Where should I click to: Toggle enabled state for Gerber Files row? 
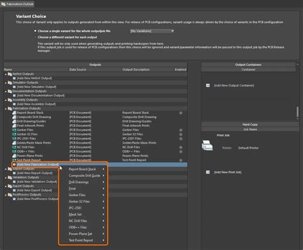(x=181, y=130)
